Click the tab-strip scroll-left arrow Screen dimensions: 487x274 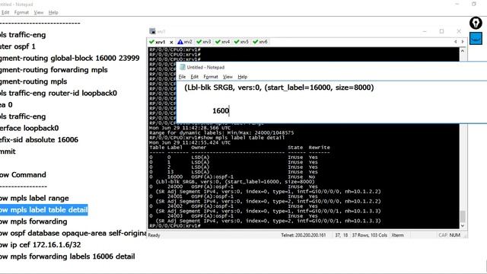click(456, 42)
